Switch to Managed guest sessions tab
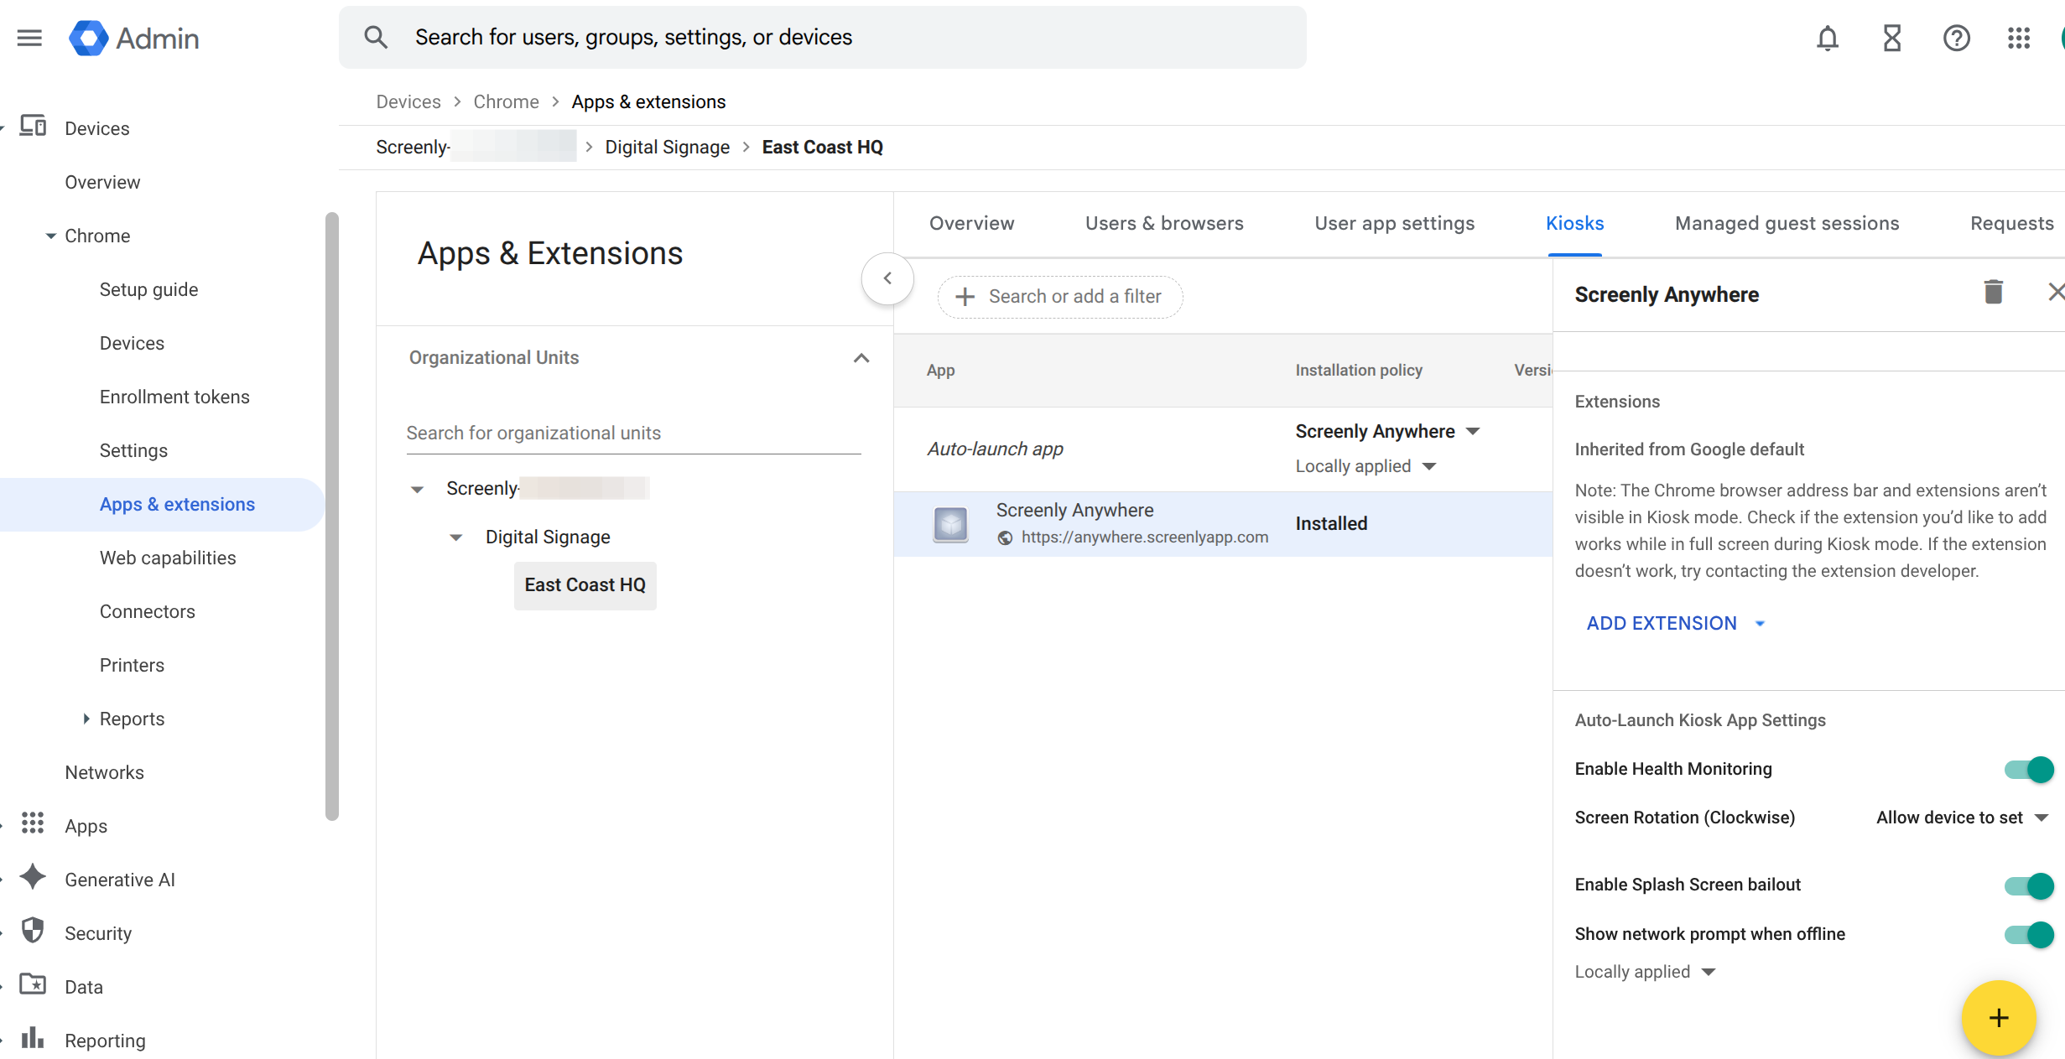This screenshot has width=2065, height=1059. pos(1787,223)
